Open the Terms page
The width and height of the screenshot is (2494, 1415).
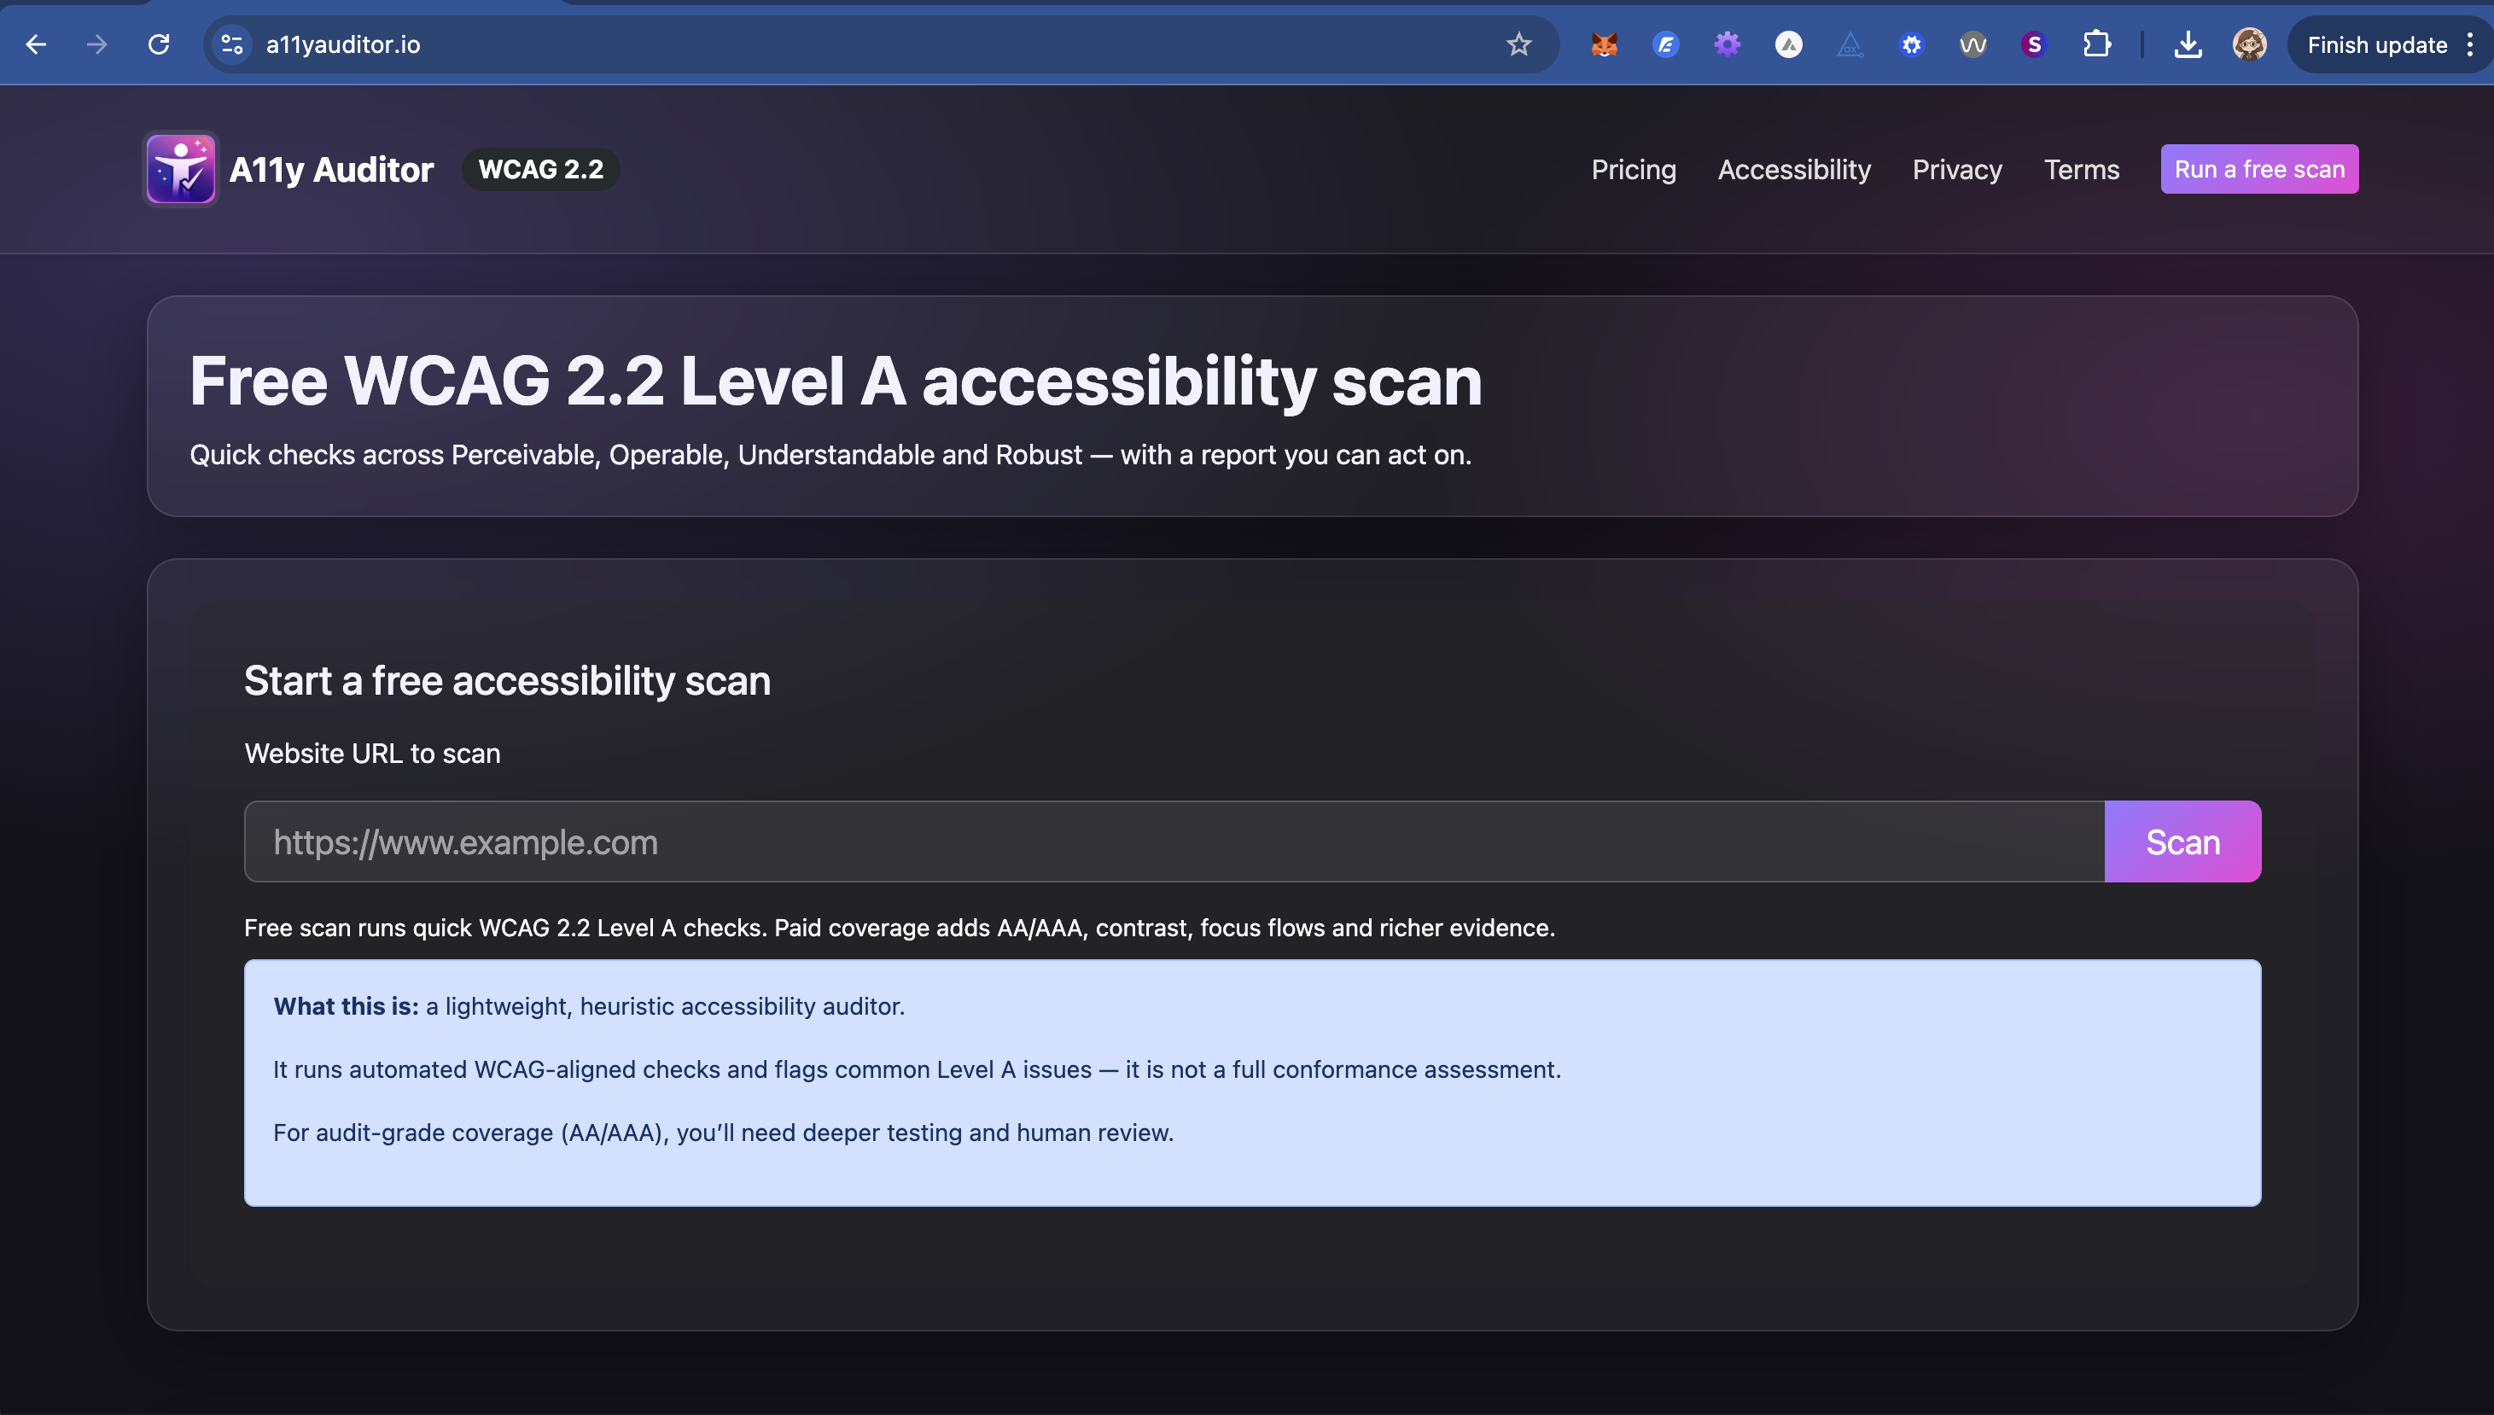coord(2080,168)
